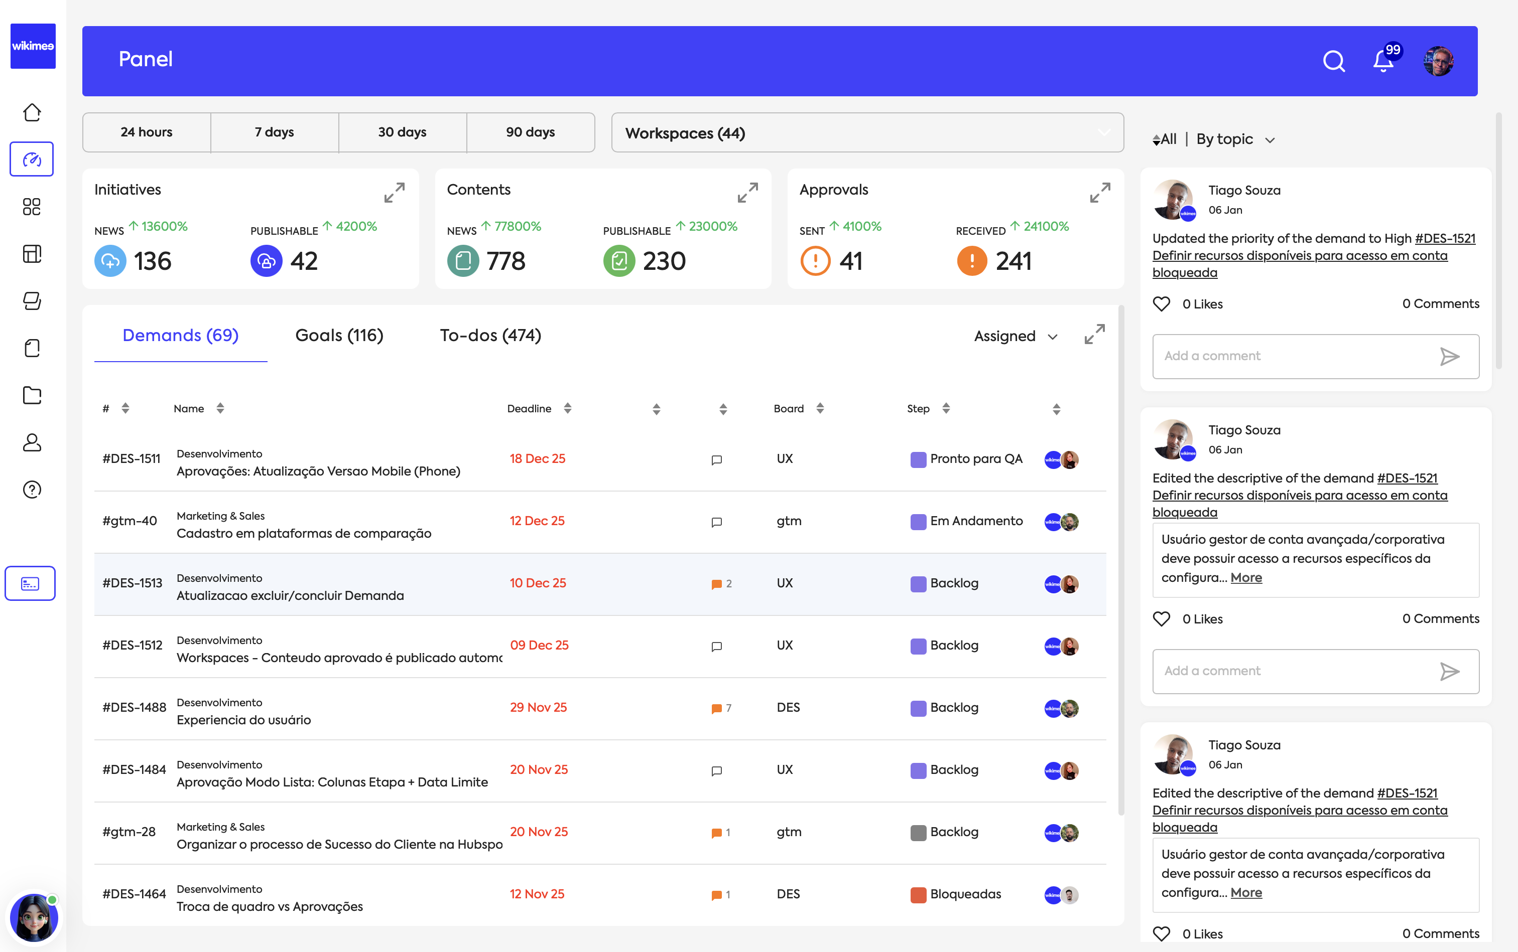1518x952 pixels.
Task: Open the help question mark icon
Action: tap(31, 490)
